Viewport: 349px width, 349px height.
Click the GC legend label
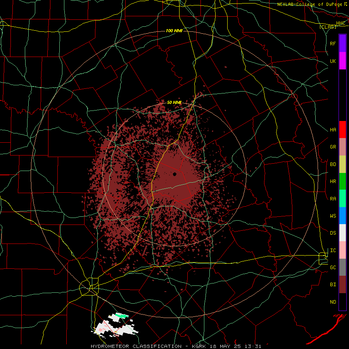333,268
